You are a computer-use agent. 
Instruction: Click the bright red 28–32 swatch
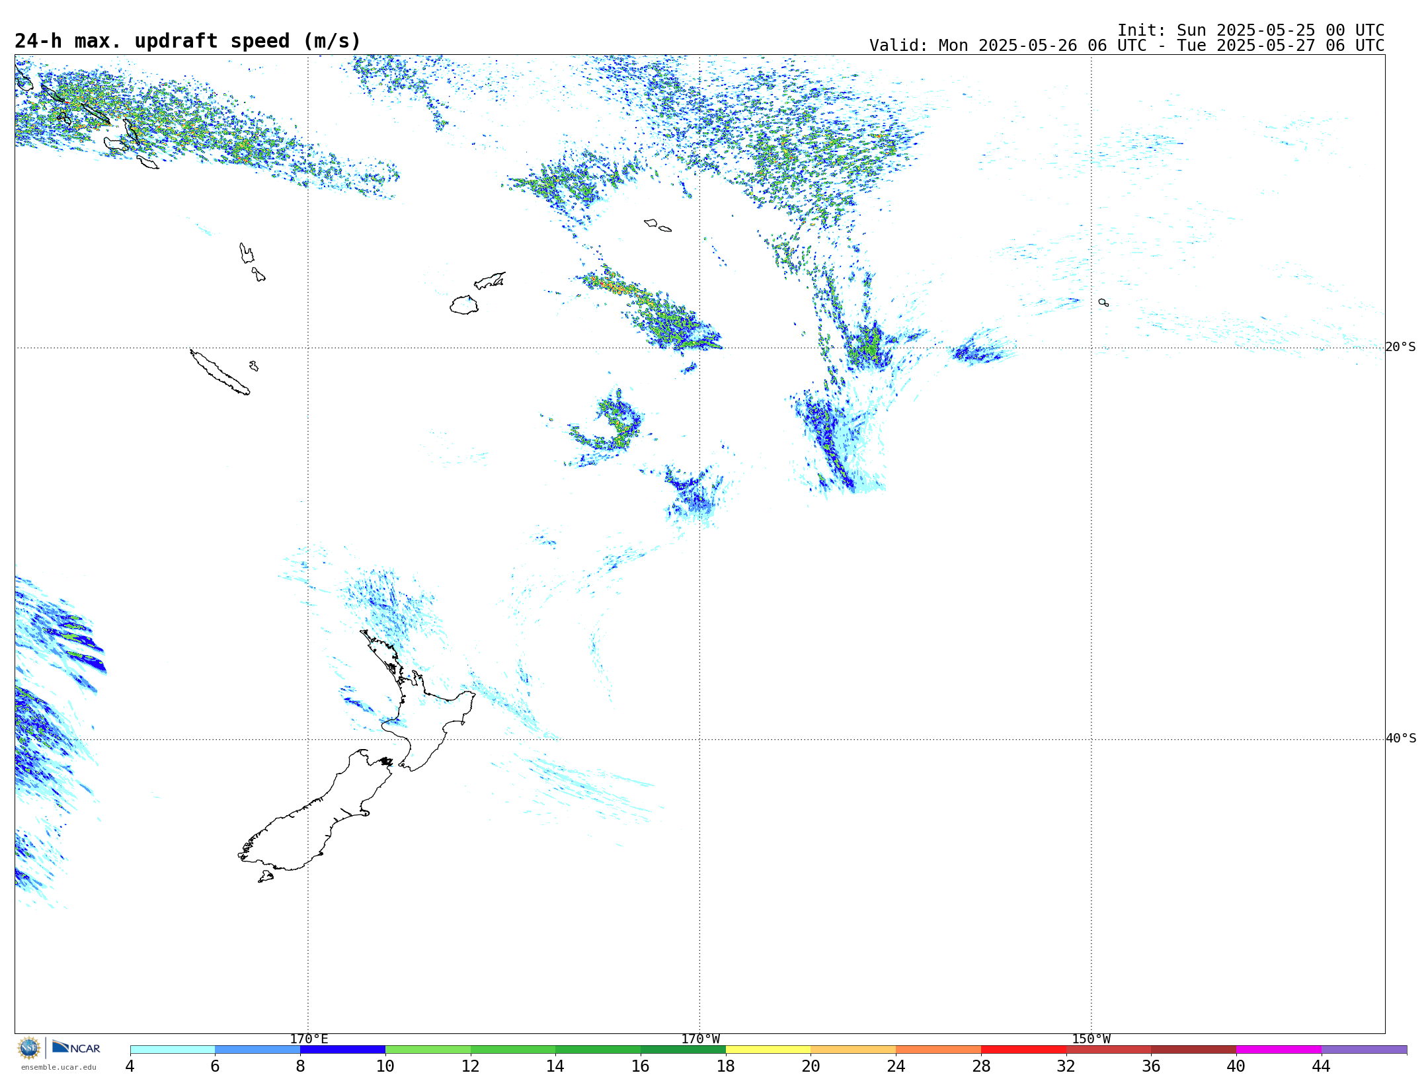coord(1023,1050)
